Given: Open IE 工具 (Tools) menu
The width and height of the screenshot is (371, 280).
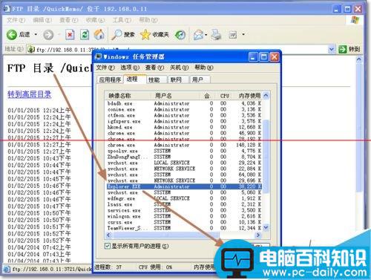Looking at the screenshot, I should [x=122, y=20].
